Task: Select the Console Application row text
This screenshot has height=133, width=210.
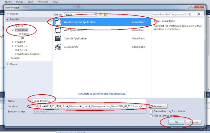Action: (x=75, y=38)
